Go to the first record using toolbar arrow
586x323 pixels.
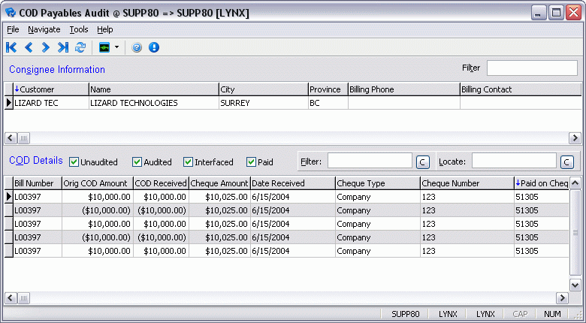pos(11,47)
